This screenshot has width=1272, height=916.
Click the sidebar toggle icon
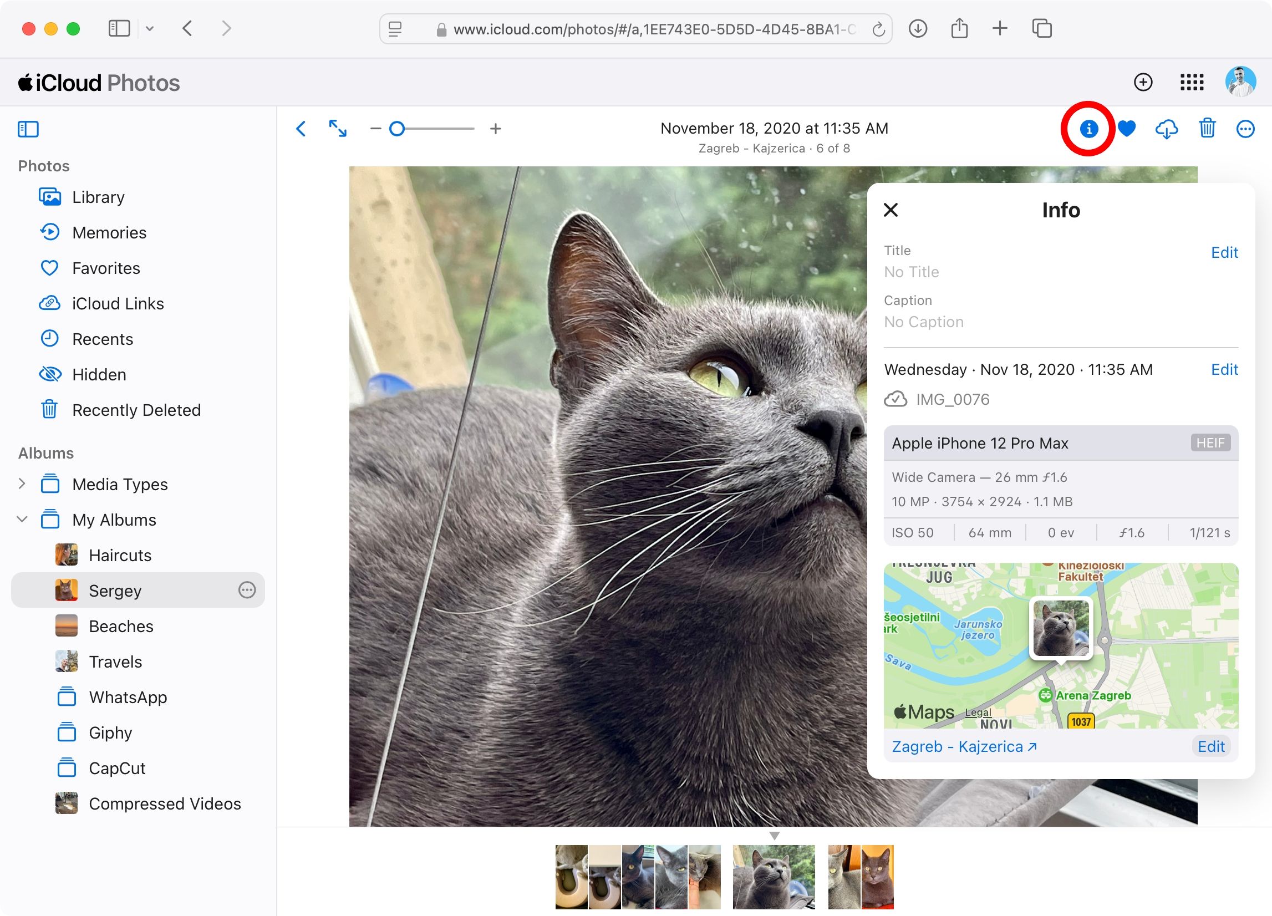coord(28,128)
